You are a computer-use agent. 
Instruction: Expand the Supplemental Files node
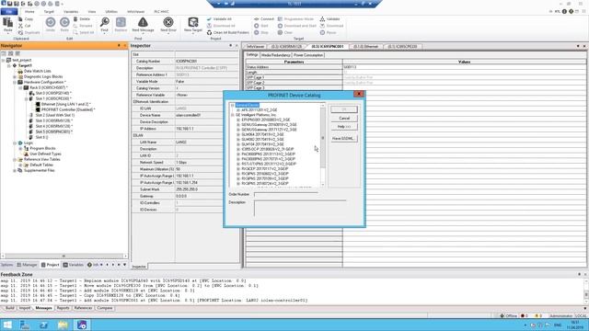[x=15, y=170]
